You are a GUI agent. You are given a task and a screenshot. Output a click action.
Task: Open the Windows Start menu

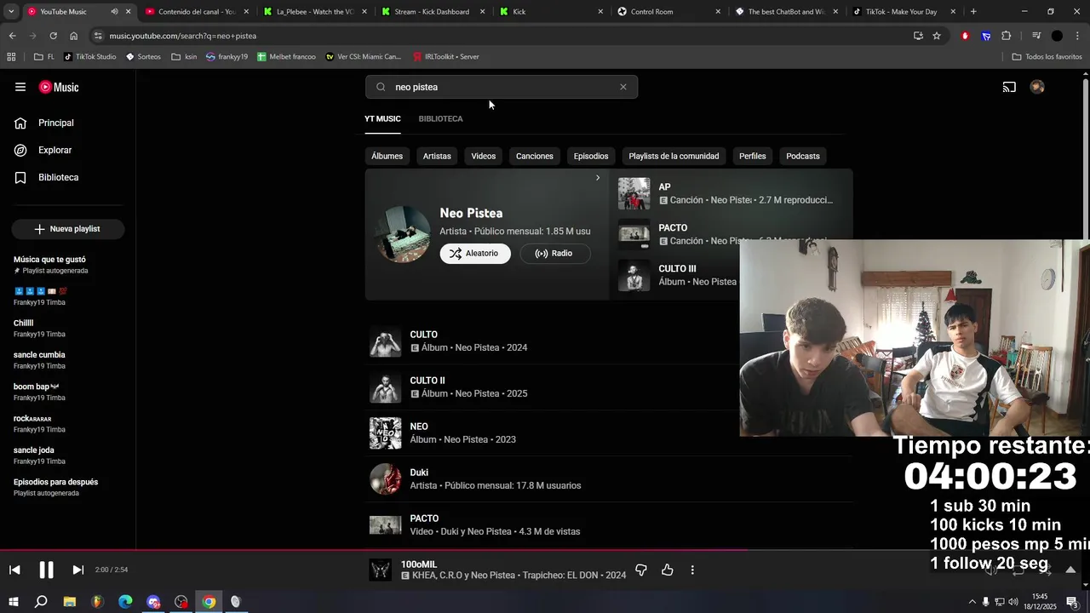pyautogui.click(x=13, y=602)
